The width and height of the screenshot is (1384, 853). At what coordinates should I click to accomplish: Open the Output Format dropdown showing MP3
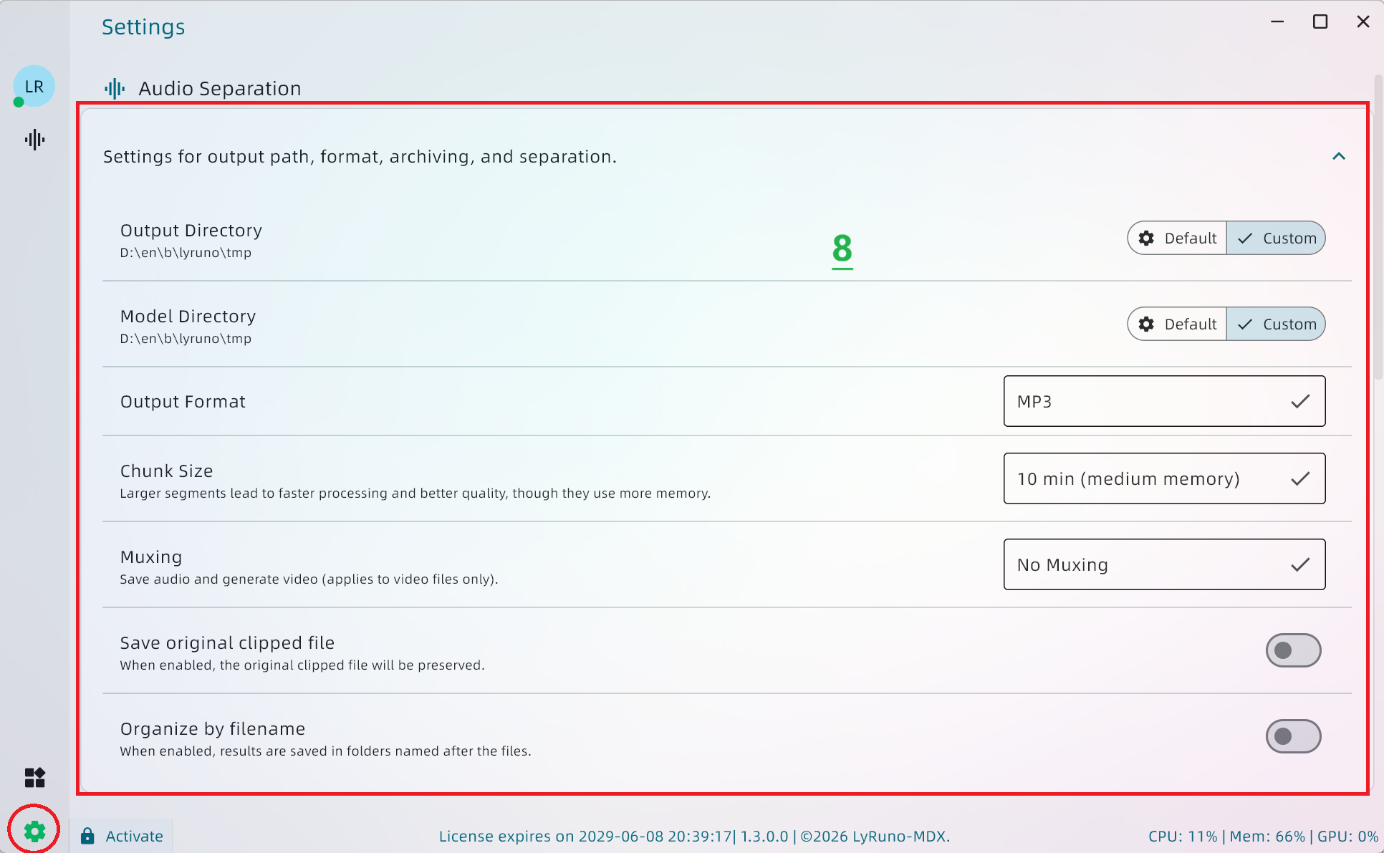coord(1163,401)
